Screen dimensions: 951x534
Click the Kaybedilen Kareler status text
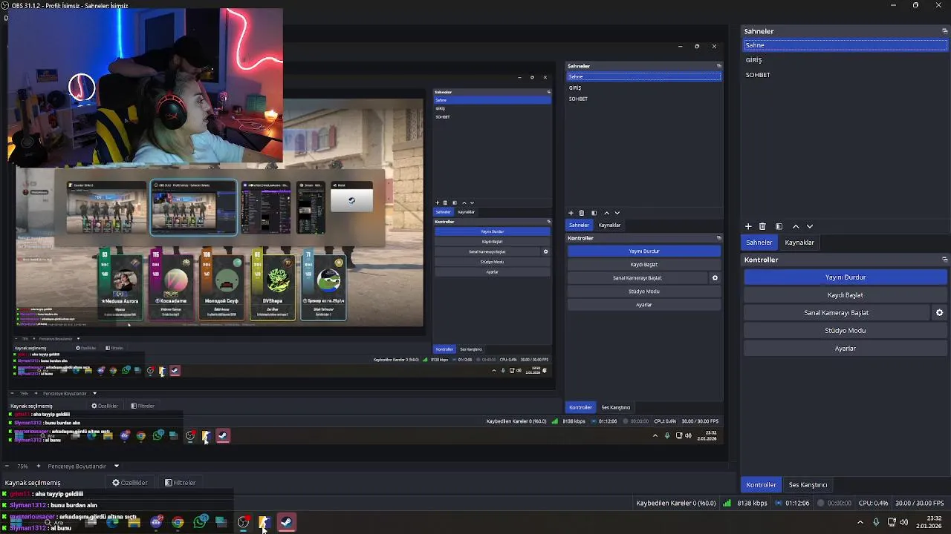pyautogui.click(x=676, y=504)
